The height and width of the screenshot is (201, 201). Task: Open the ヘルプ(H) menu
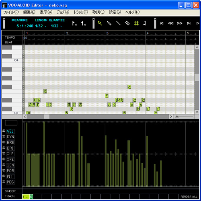click(132, 12)
